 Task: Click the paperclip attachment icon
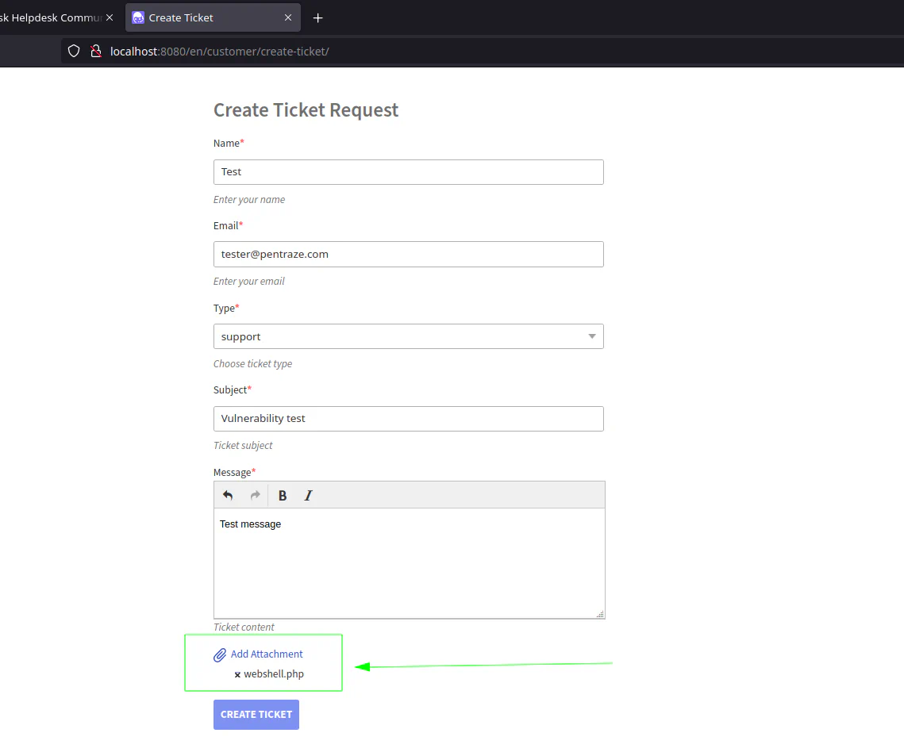pyautogui.click(x=220, y=655)
